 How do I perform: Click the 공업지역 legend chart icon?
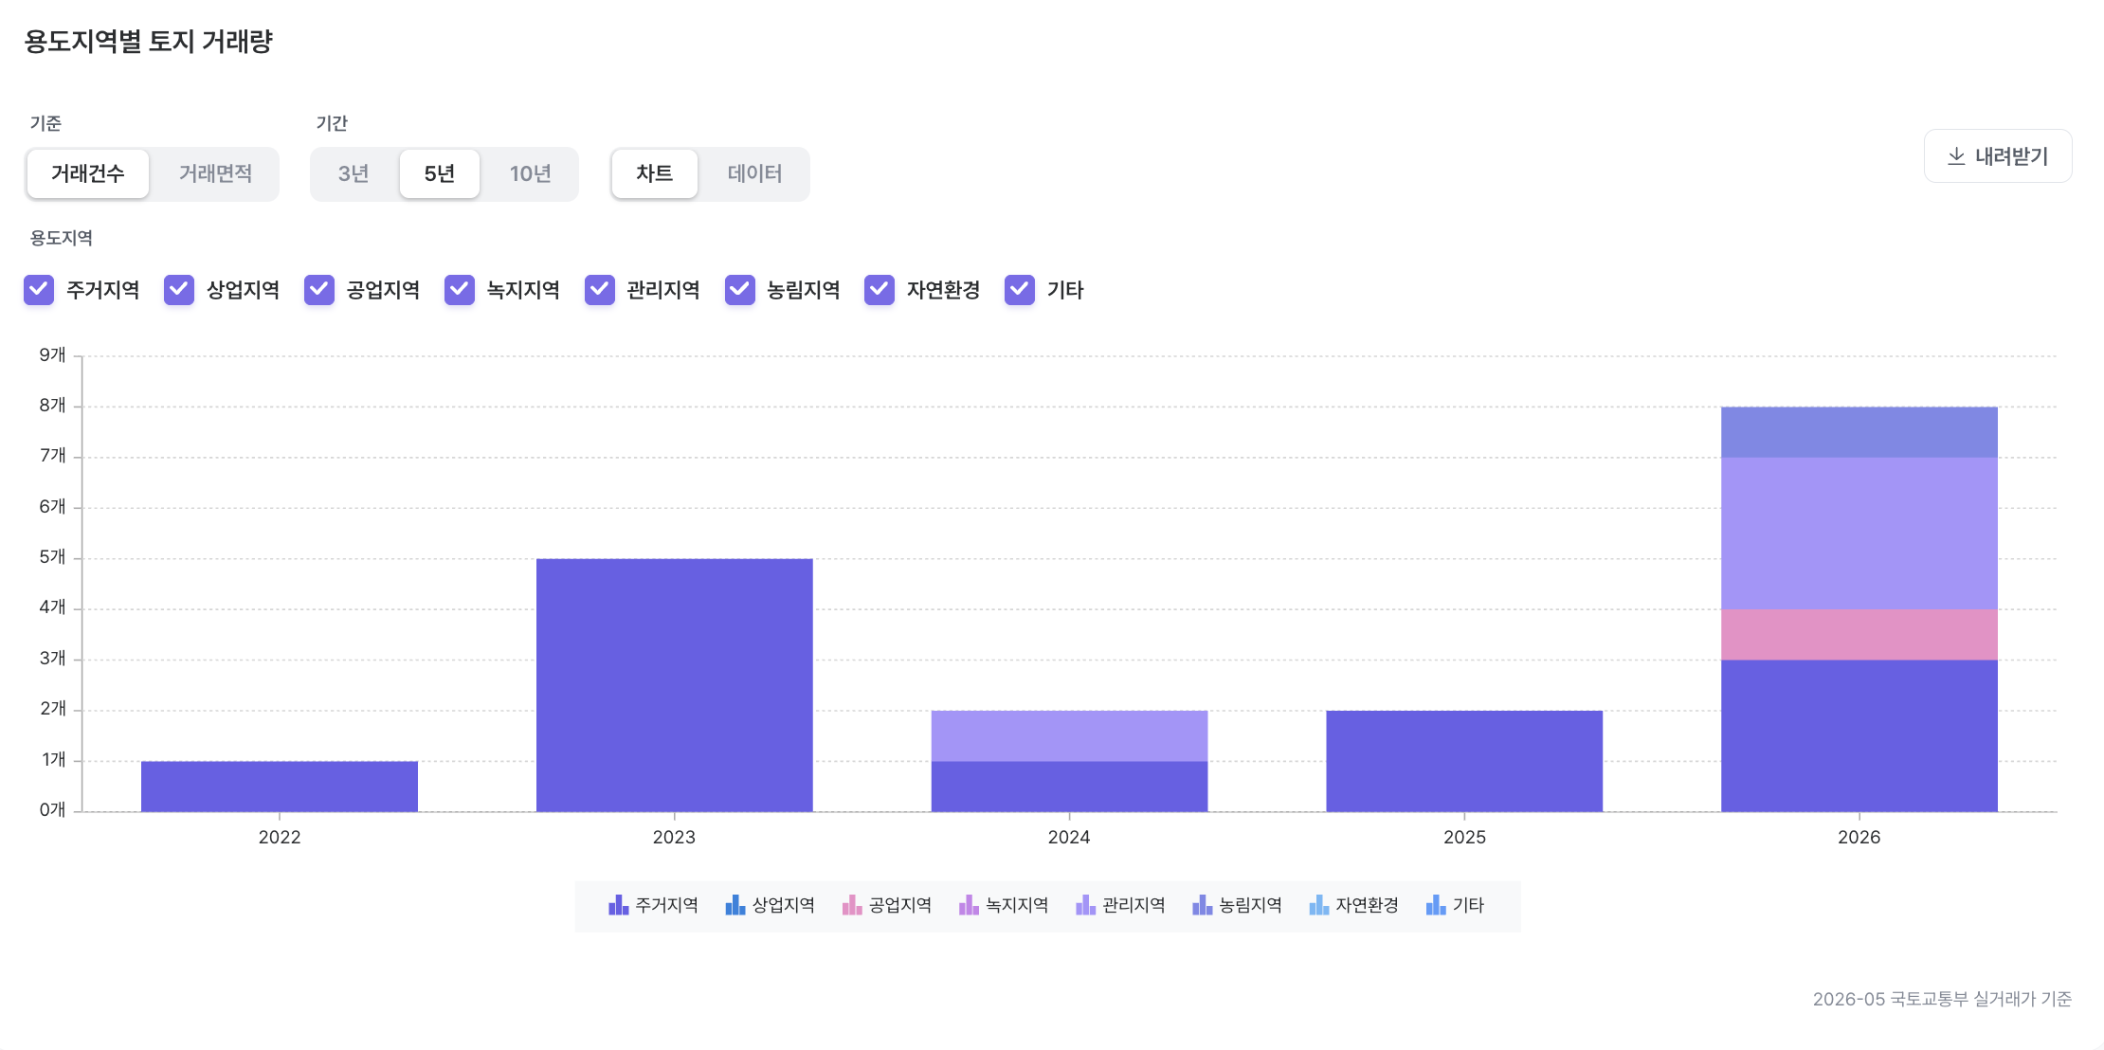852,905
